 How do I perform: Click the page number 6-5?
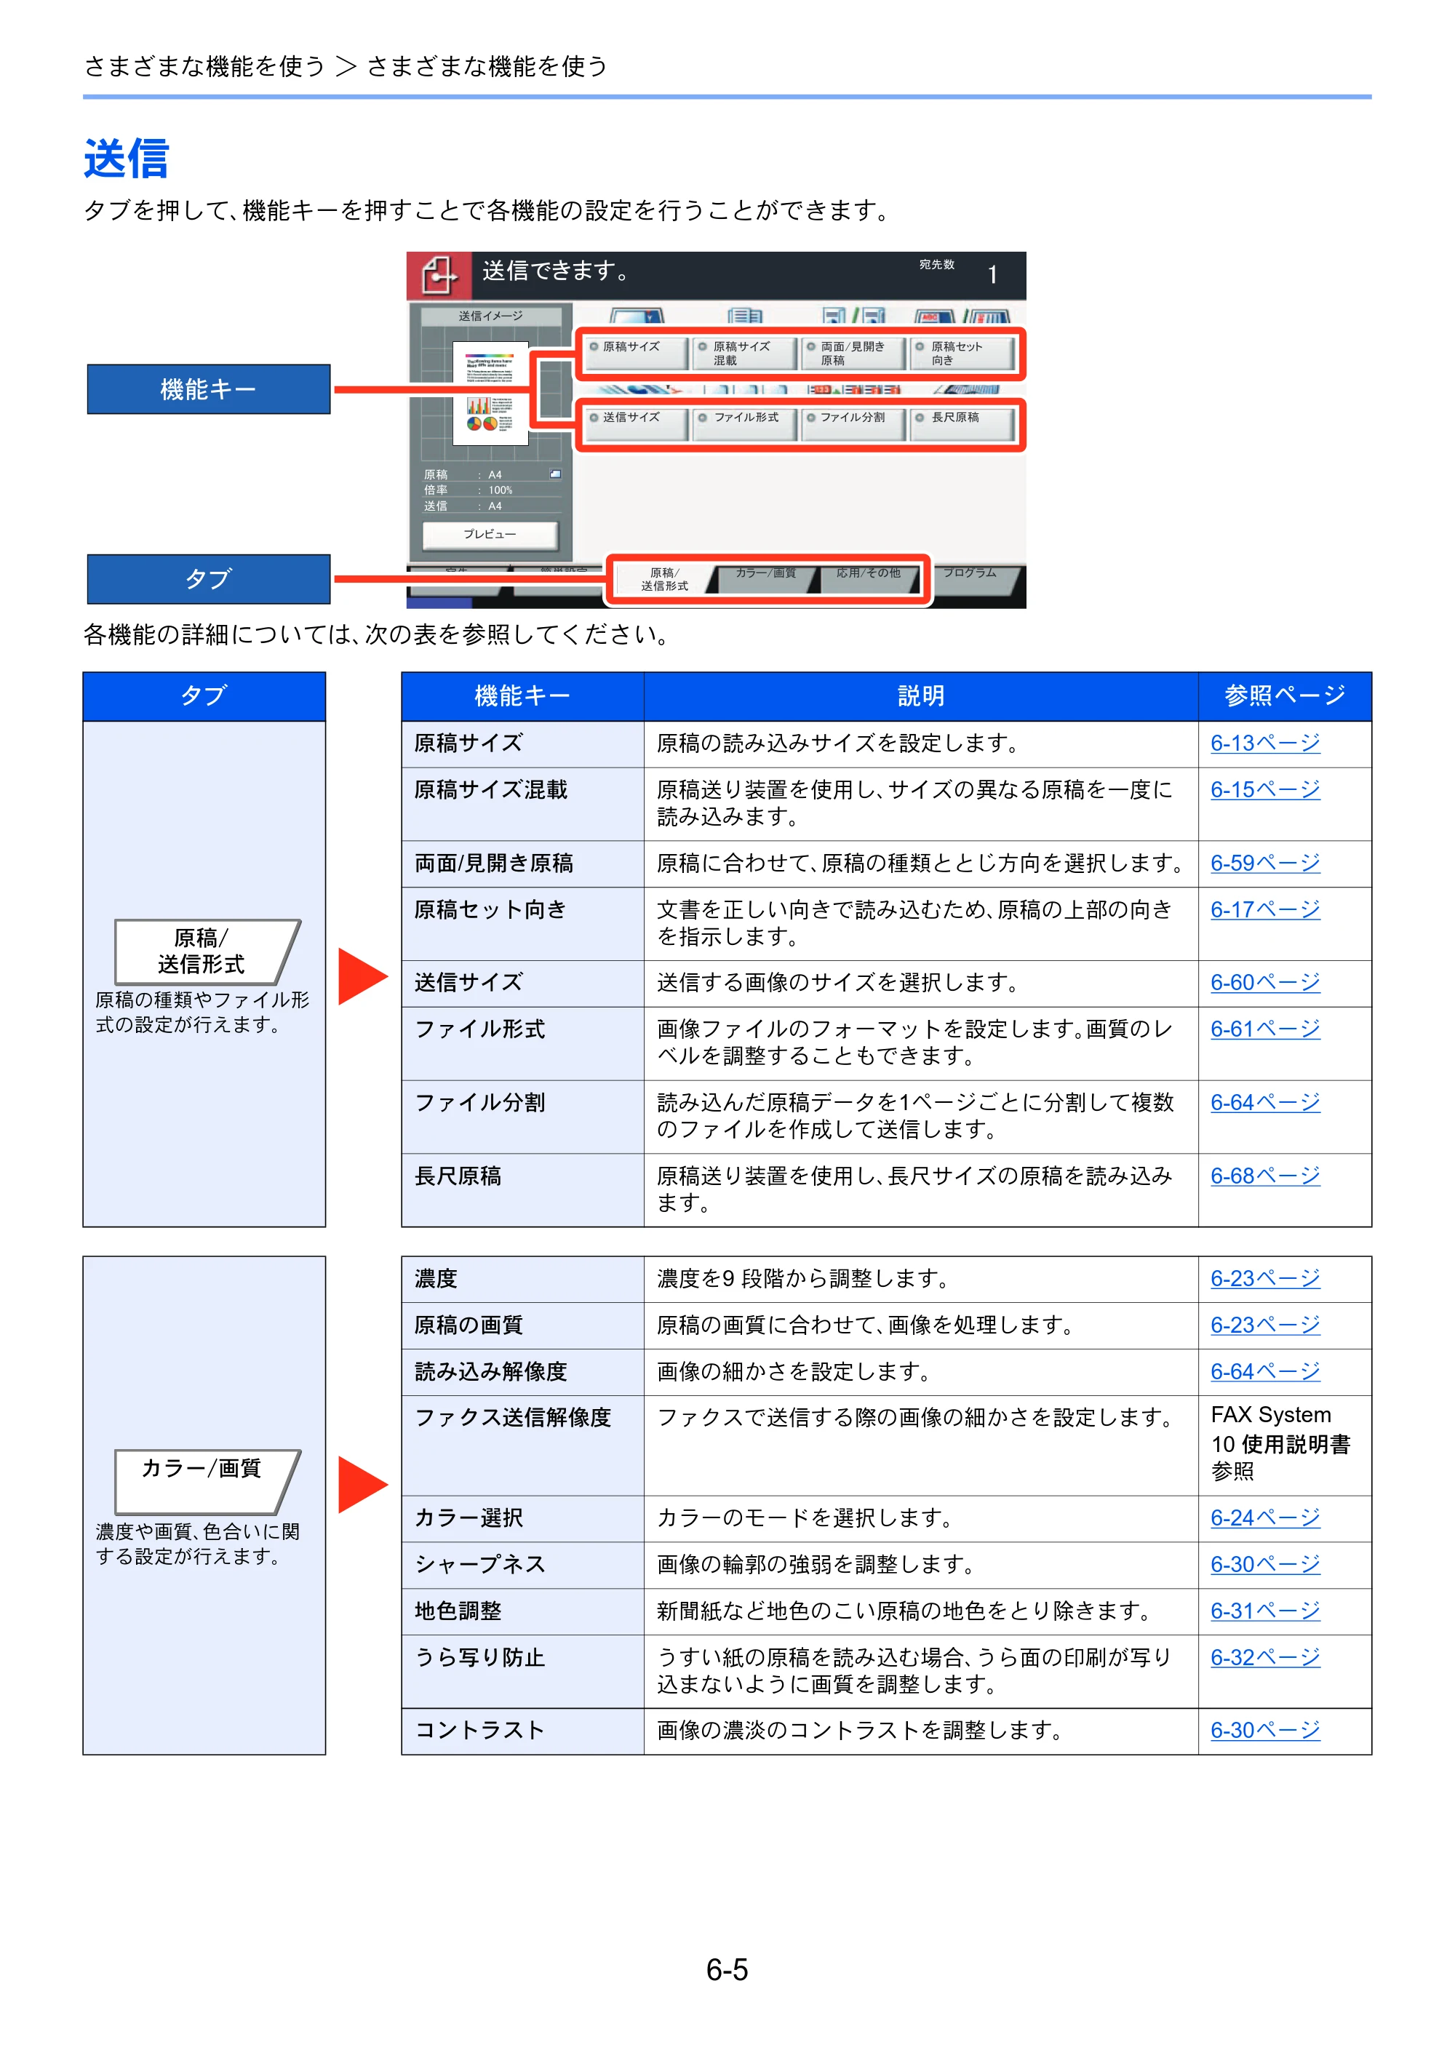tap(727, 1969)
